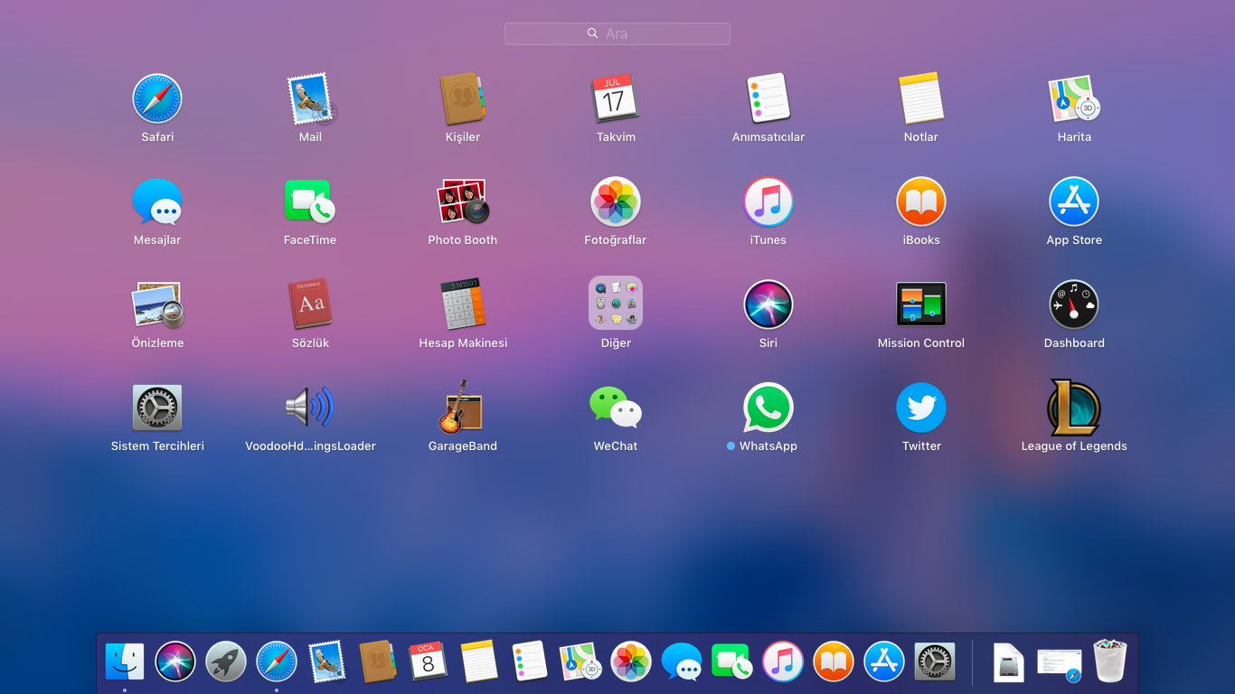Open the iTunes music note in the Dock
Screen dimensions: 1235x694
(783, 662)
